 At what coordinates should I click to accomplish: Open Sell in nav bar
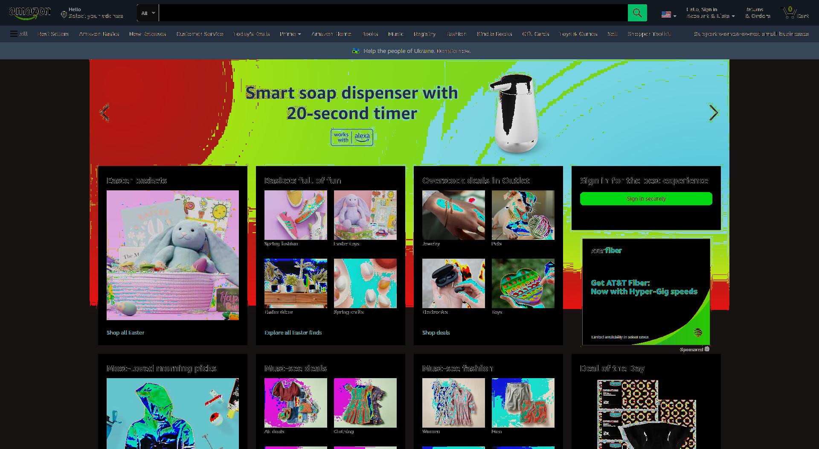(612, 34)
